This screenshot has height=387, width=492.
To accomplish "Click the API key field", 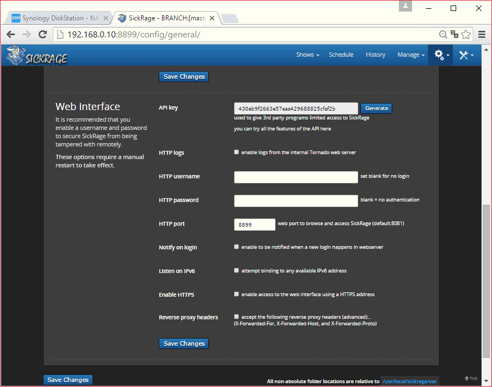I will [x=296, y=108].
